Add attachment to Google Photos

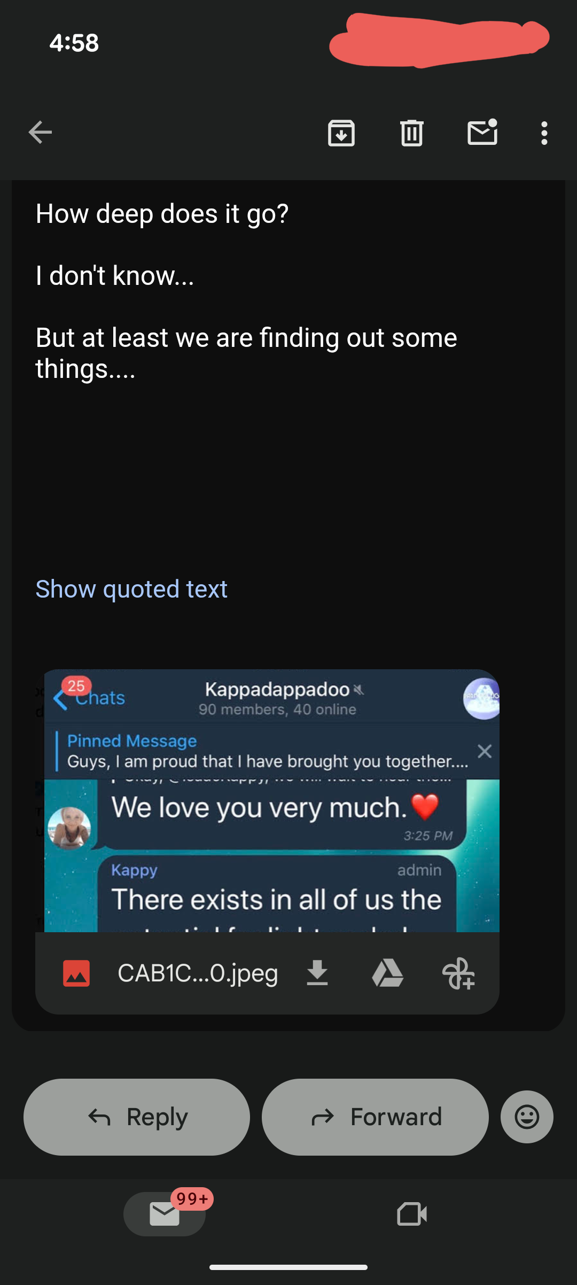point(458,973)
